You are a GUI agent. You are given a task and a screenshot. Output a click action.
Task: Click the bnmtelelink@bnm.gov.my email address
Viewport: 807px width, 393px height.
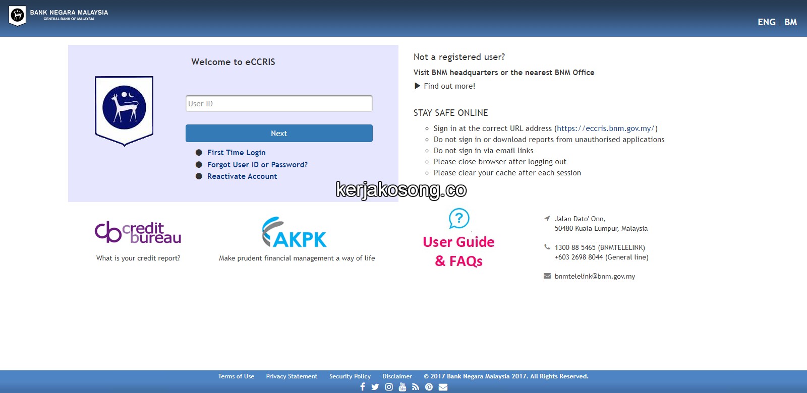[595, 276]
